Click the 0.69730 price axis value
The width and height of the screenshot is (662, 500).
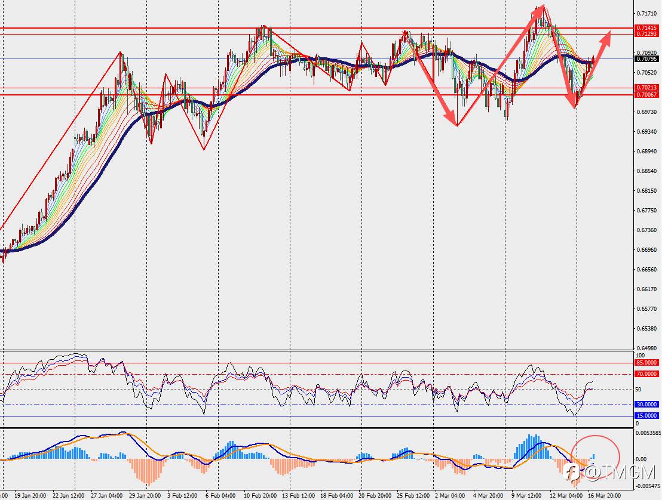[646, 112]
